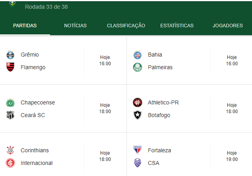
Task: Click the CSA team crest
Action: click(138, 163)
